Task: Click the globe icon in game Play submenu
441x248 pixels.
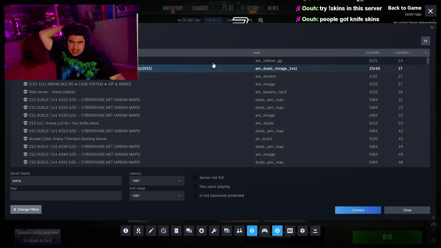Action: coord(260,20)
